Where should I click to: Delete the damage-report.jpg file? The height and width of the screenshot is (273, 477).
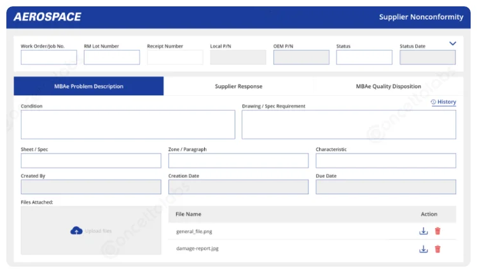pos(438,249)
